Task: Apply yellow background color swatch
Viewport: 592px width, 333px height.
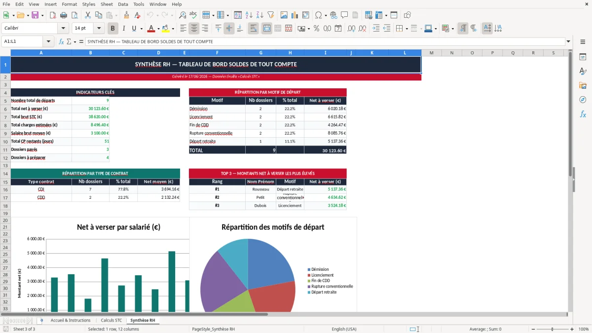Action: (166, 29)
